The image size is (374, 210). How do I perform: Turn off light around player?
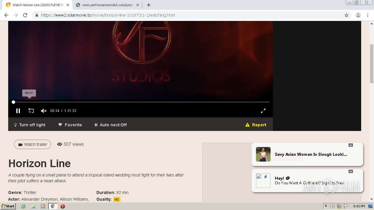point(30,125)
